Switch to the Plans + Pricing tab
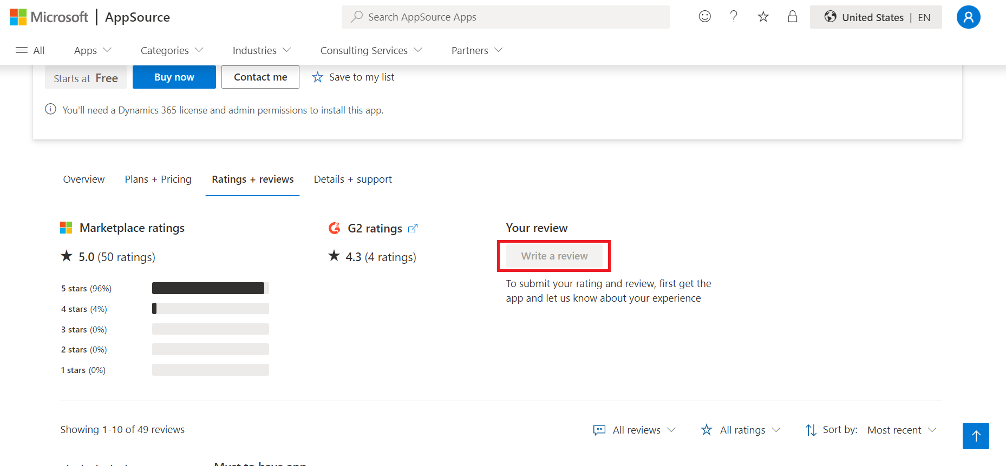Viewport: 1006px width, 466px height. [158, 179]
